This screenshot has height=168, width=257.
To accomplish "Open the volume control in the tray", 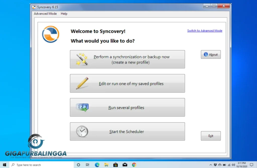I will click(233, 165).
